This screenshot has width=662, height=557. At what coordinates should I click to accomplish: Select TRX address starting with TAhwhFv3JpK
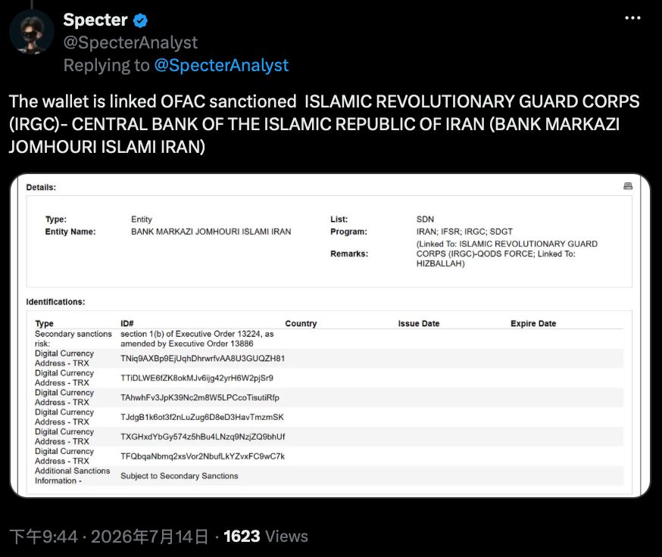coord(200,397)
